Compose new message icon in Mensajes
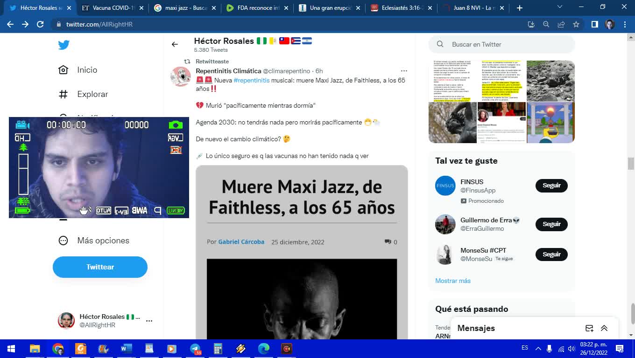 tap(589, 328)
